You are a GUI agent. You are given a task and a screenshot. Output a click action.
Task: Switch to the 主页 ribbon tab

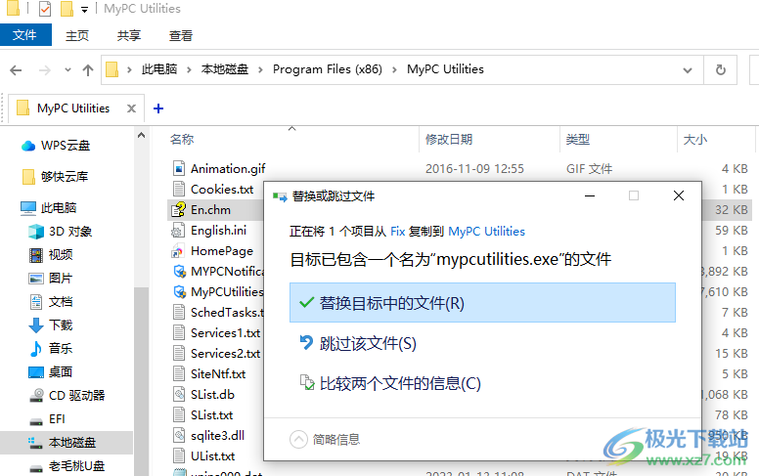(77, 36)
